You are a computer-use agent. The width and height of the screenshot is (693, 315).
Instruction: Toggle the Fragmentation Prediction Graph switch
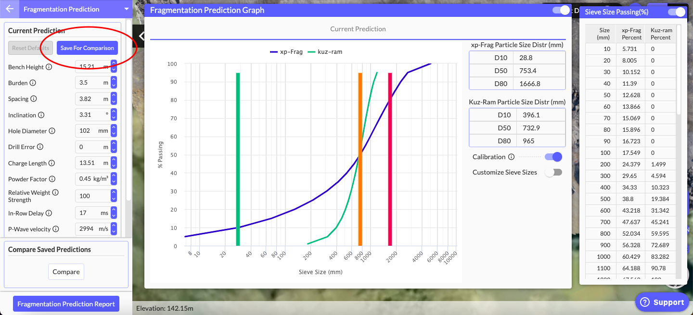coord(561,10)
